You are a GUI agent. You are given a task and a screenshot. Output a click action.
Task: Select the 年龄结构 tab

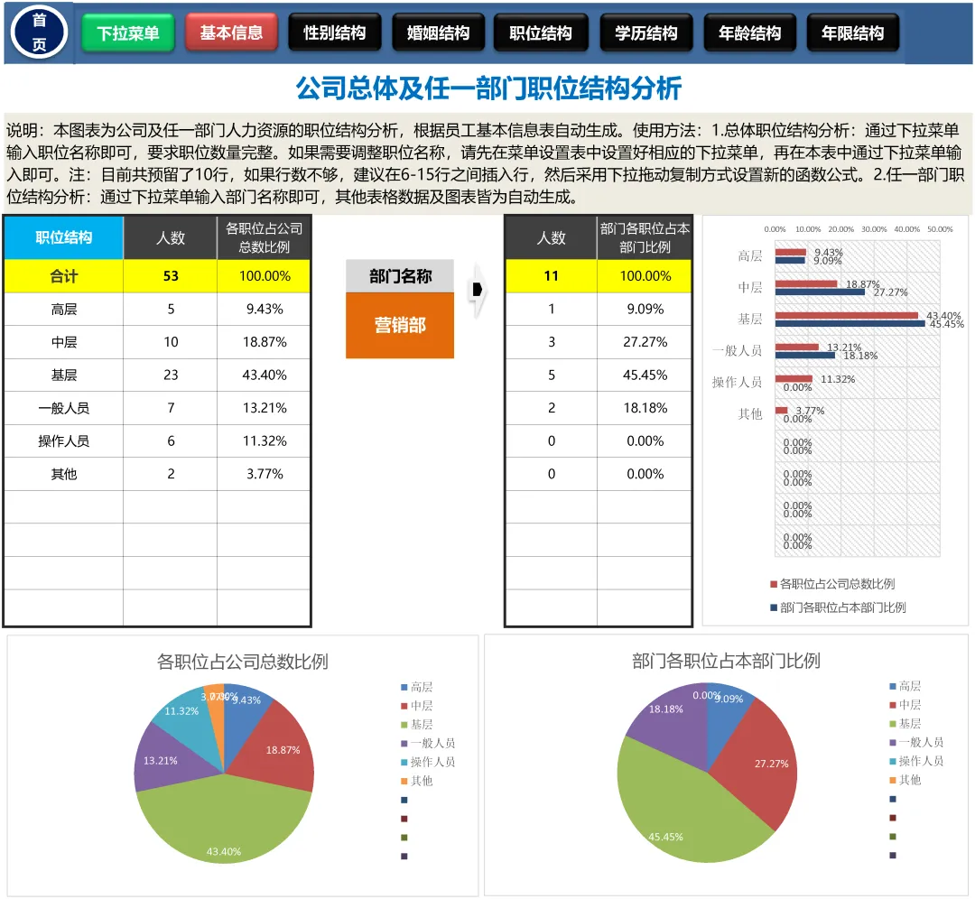click(x=750, y=32)
